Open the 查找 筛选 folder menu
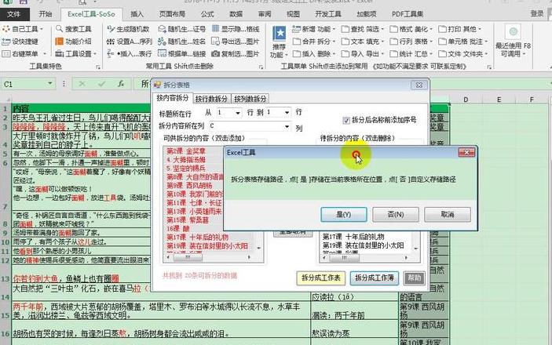This screenshot has width=552, height=345. coord(363,29)
